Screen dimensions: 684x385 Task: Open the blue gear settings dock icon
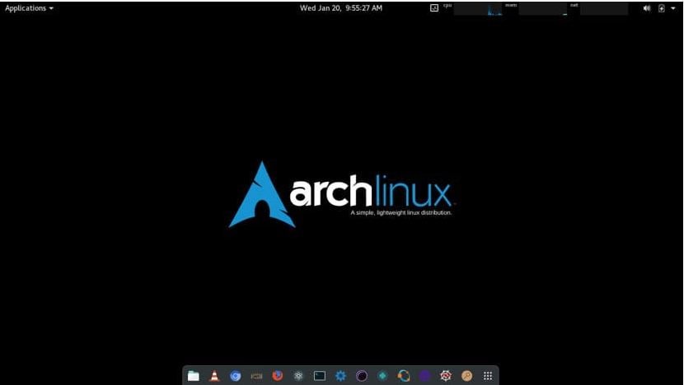tap(340, 375)
